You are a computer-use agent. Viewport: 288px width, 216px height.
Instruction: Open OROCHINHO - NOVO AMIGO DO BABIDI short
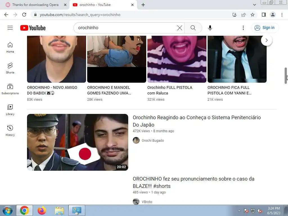pyautogui.click(x=52, y=90)
